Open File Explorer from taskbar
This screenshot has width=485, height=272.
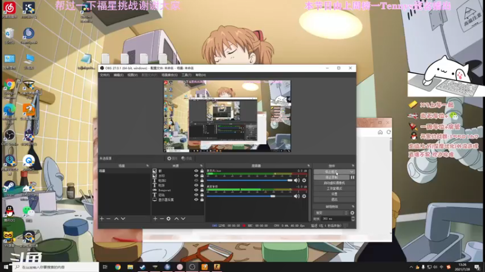[130, 267]
